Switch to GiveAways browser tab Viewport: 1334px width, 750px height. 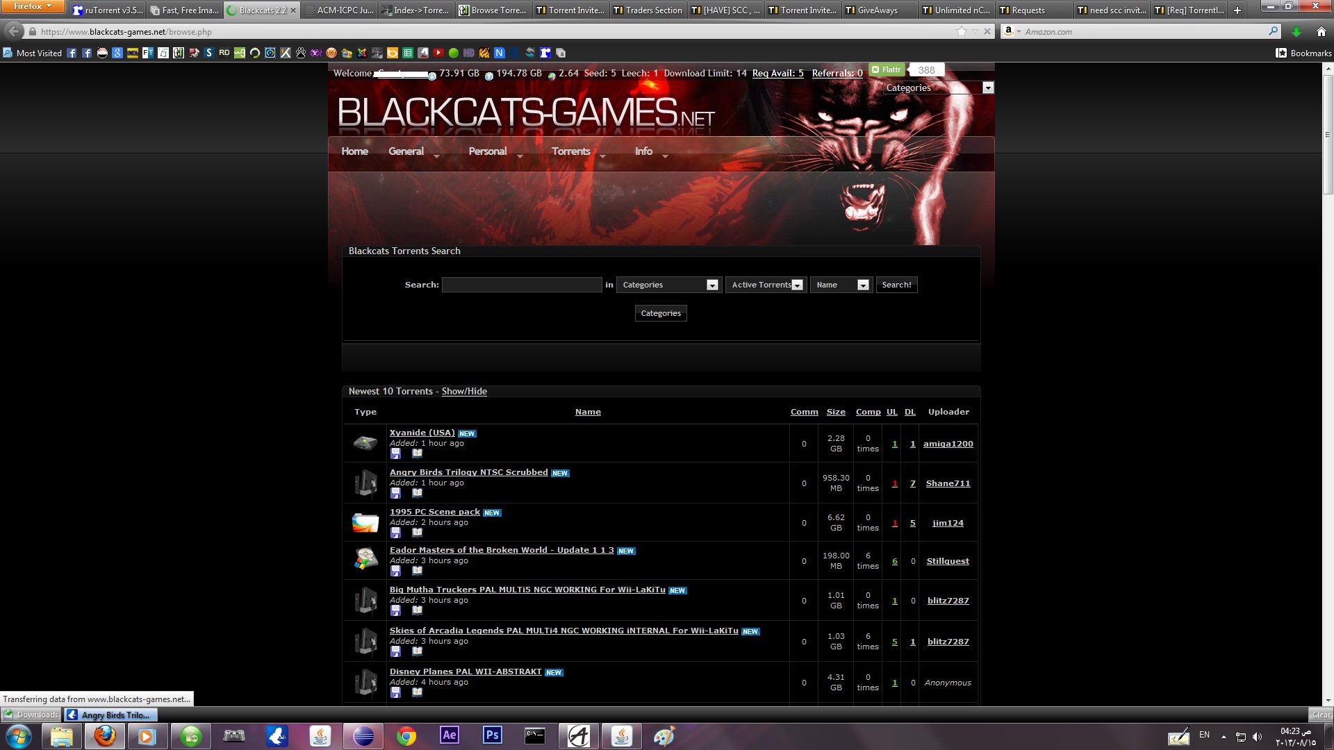coord(880,10)
